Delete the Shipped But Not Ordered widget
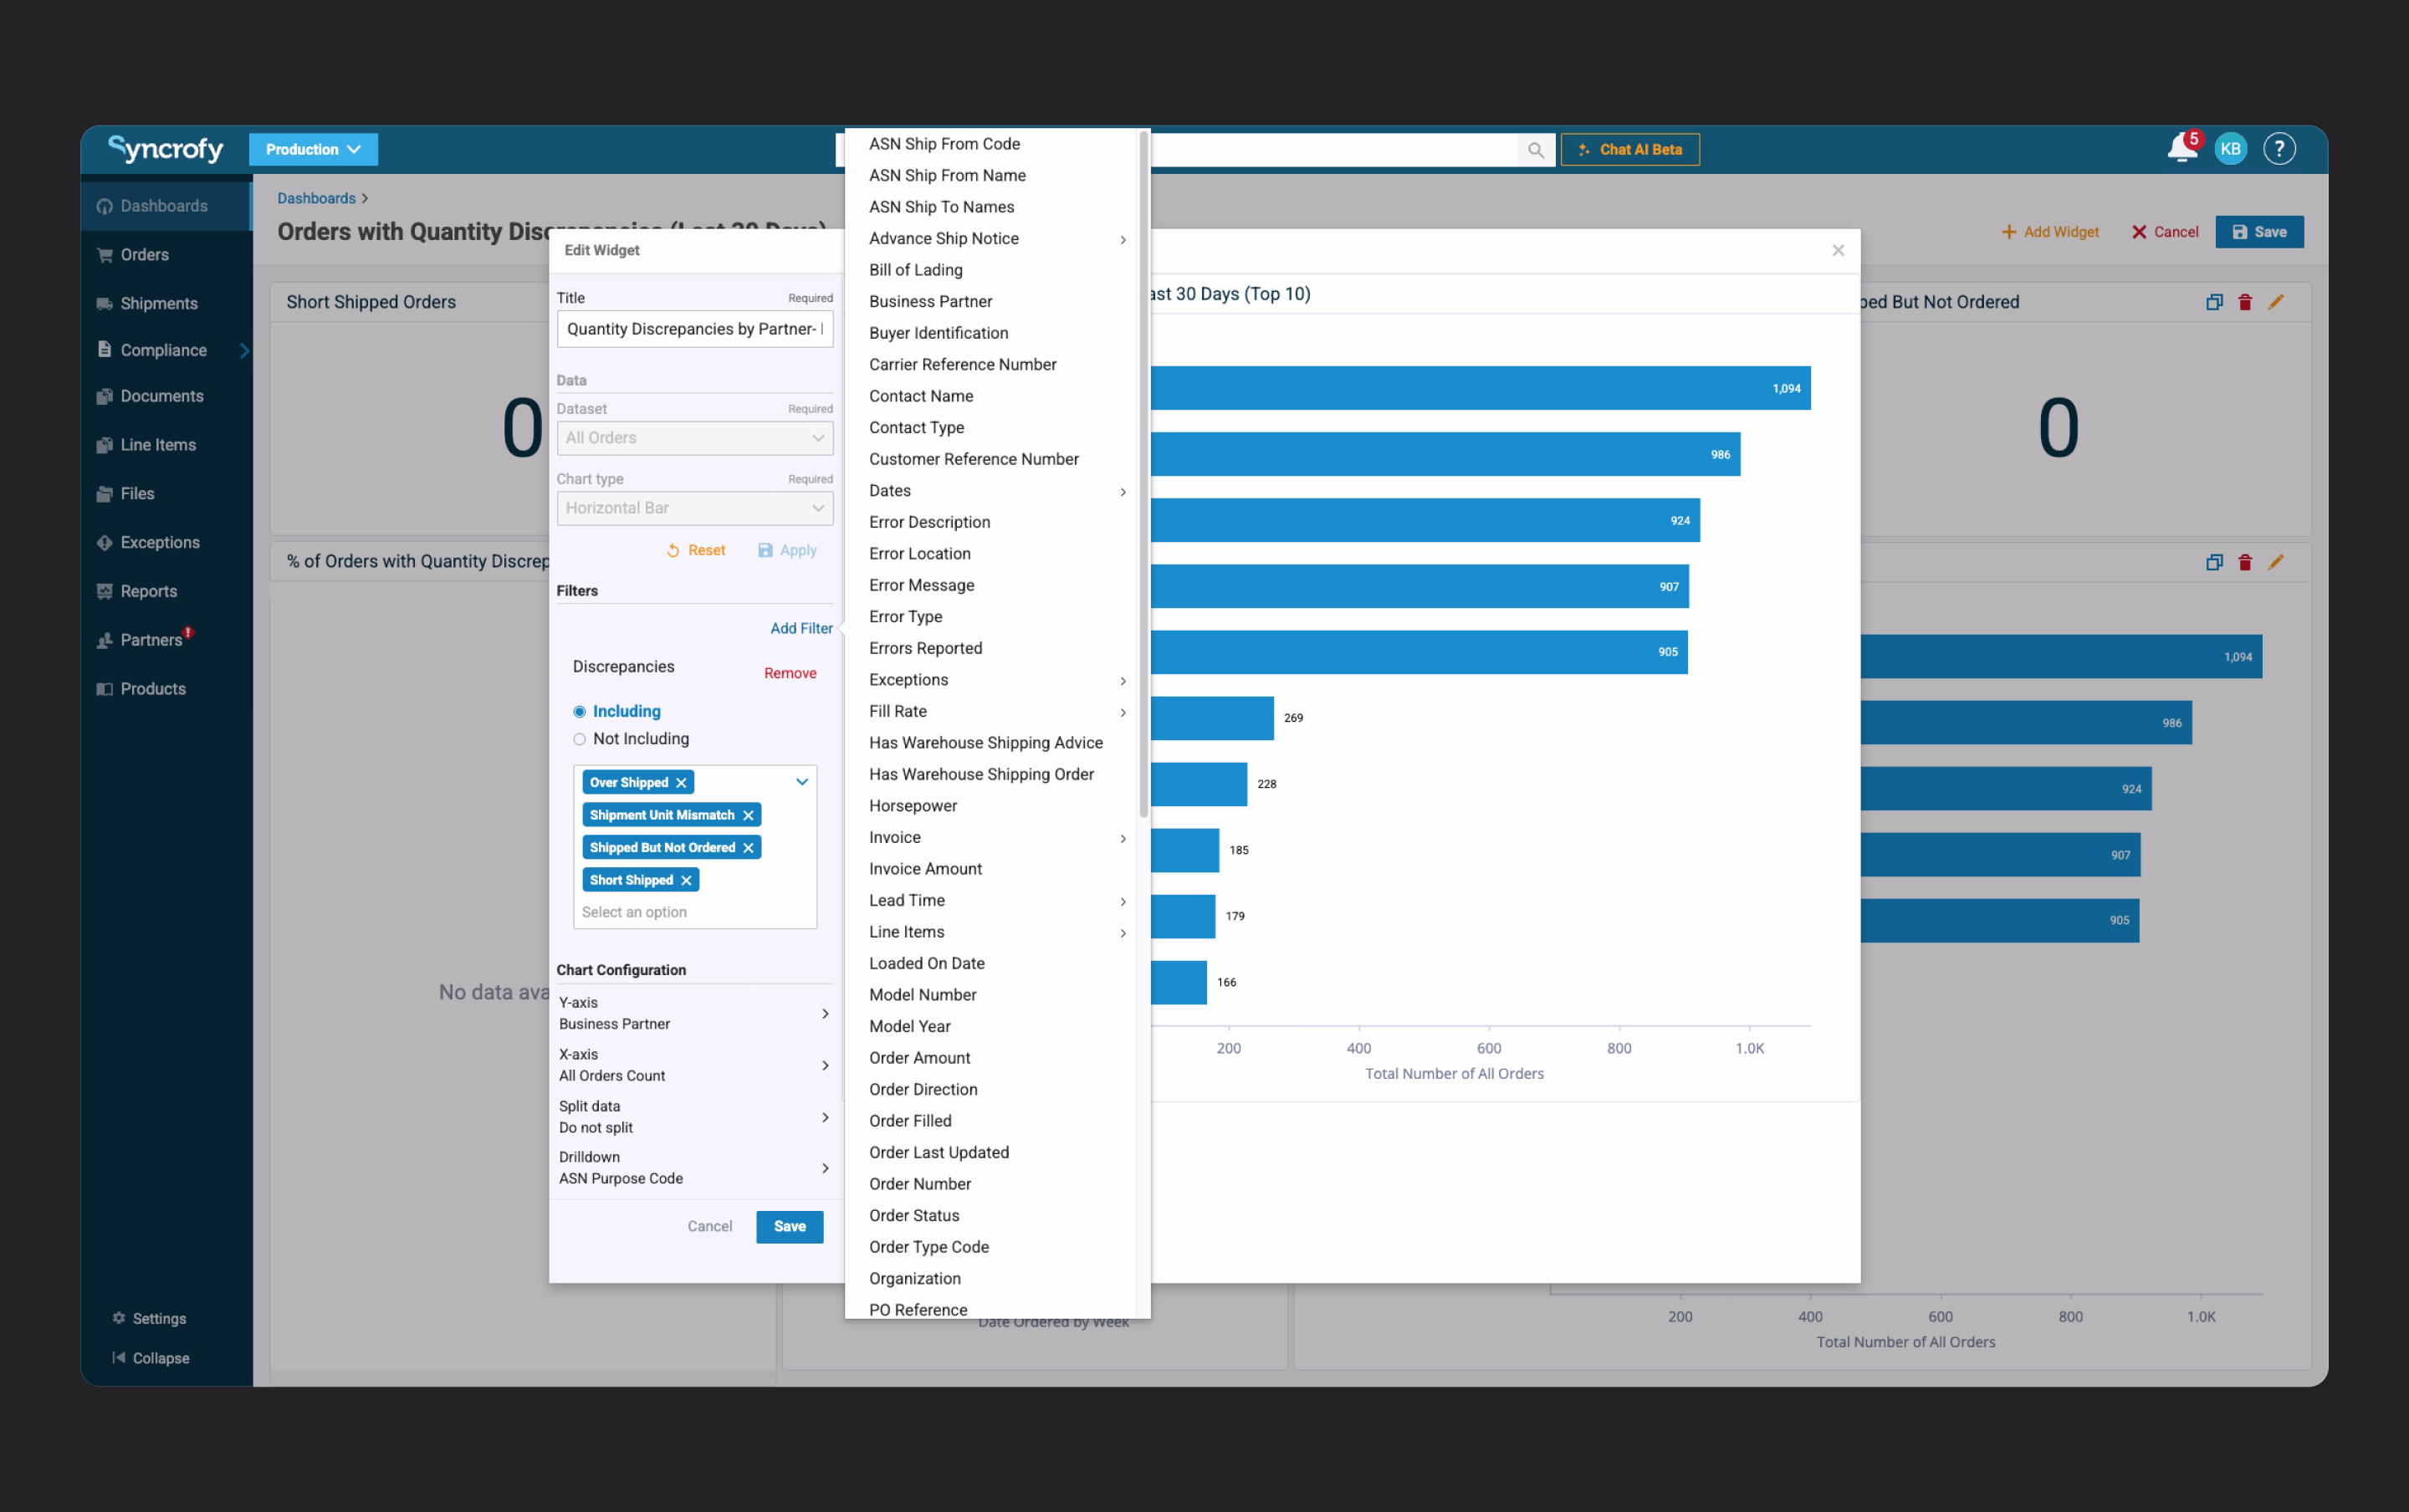The width and height of the screenshot is (2409, 1512). (2245, 302)
